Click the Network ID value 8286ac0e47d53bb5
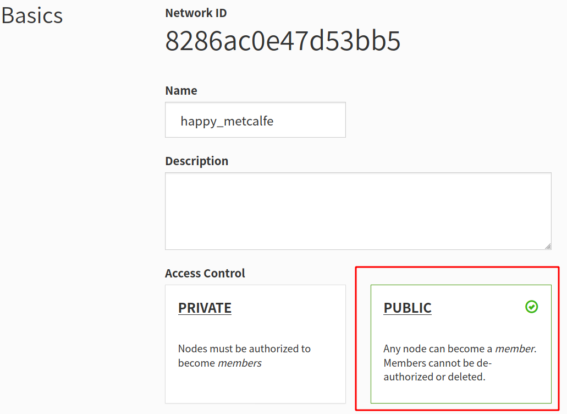Image resolution: width=567 pixels, height=414 pixels. coord(283,41)
